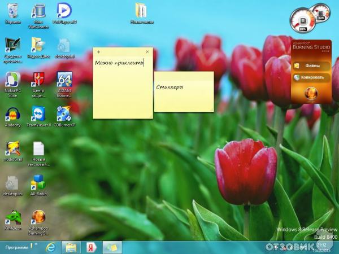Select the Ashampoo Burning Studio desktop shortcut
Screen dimensions: 339x254
[38, 217]
